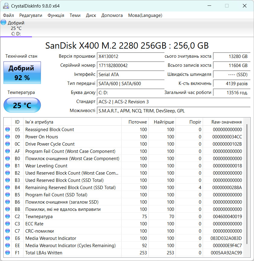Select the ECC Rate attribute name
The height and width of the screenshot is (261, 254).
[34, 224]
